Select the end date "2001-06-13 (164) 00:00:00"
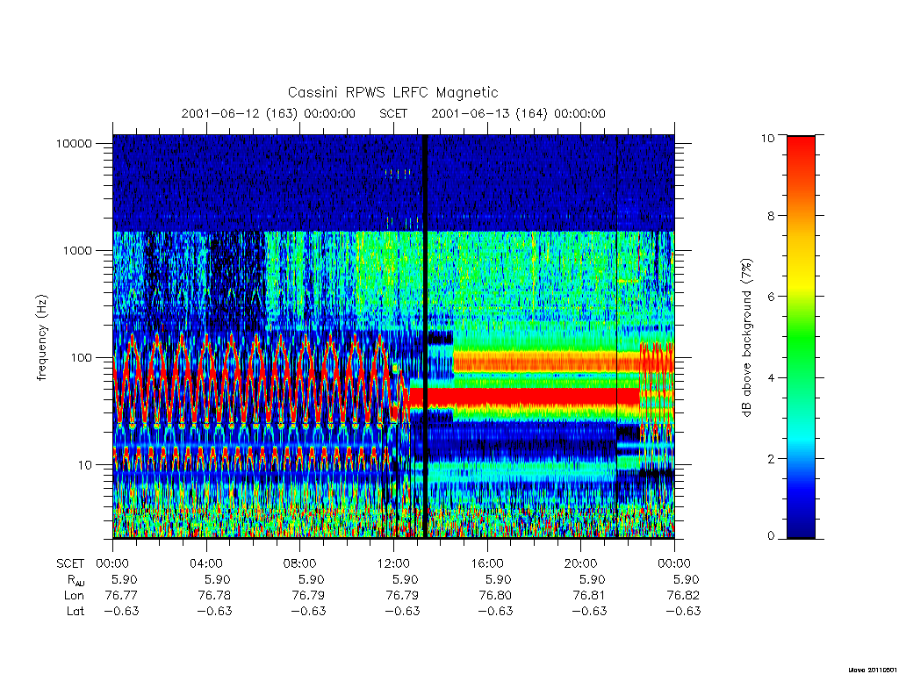Viewport: 899px width, 674px height. coord(518,113)
